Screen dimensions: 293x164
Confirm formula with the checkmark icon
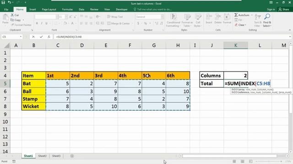(x=41, y=37)
